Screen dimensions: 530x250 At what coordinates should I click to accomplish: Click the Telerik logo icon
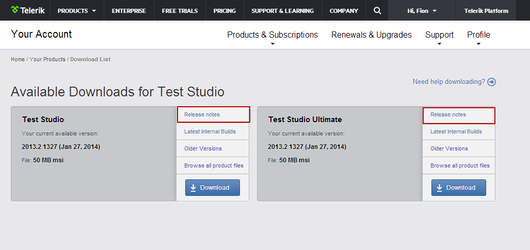pos(15,10)
